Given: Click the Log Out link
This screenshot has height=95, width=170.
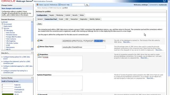Looking at the screenshot, I should point(46,5).
